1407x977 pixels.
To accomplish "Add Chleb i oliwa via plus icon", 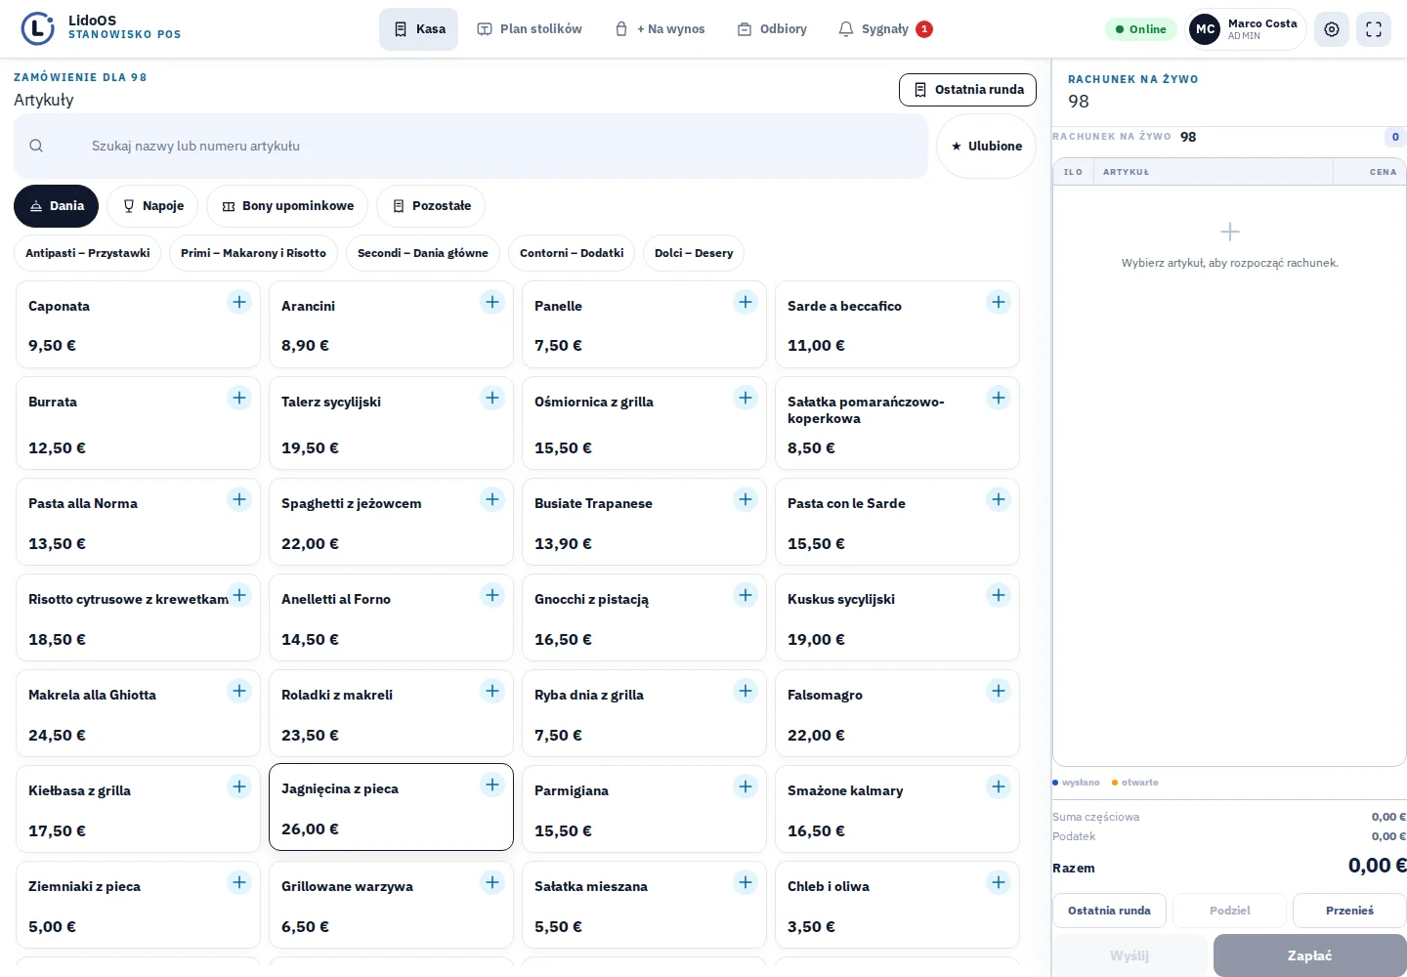I will [999, 882].
